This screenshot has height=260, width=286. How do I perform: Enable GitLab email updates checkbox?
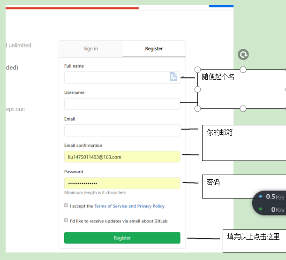click(x=66, y=220)
